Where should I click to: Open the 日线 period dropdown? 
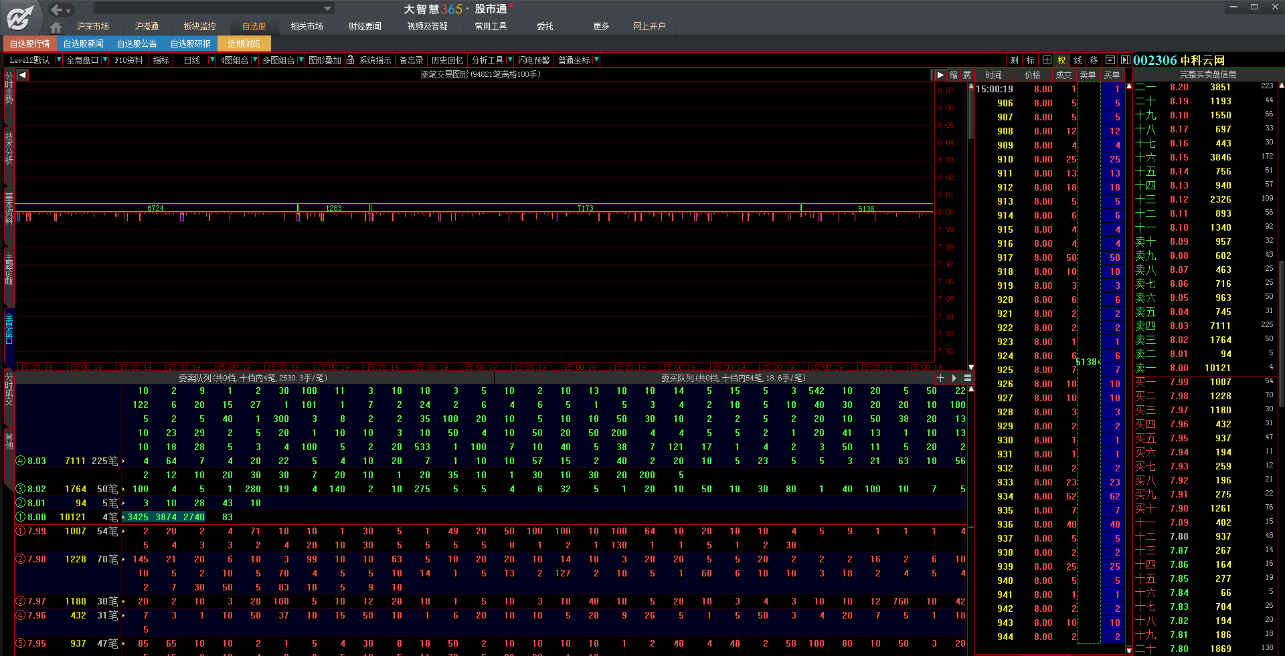[x=212, y=60]
